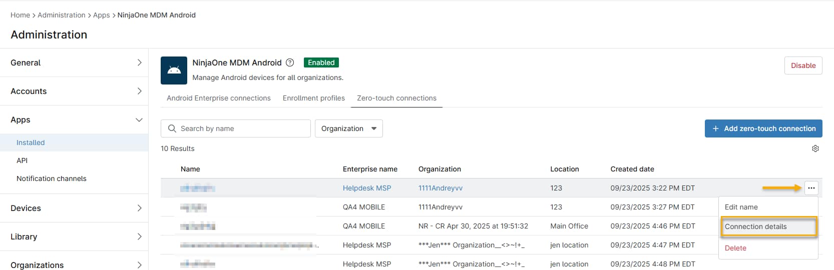This screenshot has width=834, height=270.
Task: Open the Helpdesk MSP enterprise link
Action: point(366,188)
